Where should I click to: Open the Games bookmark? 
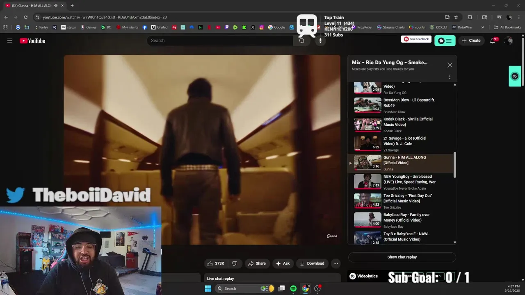point(89,27)
